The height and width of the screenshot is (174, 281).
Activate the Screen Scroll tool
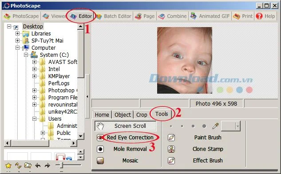tap(126, 126)
